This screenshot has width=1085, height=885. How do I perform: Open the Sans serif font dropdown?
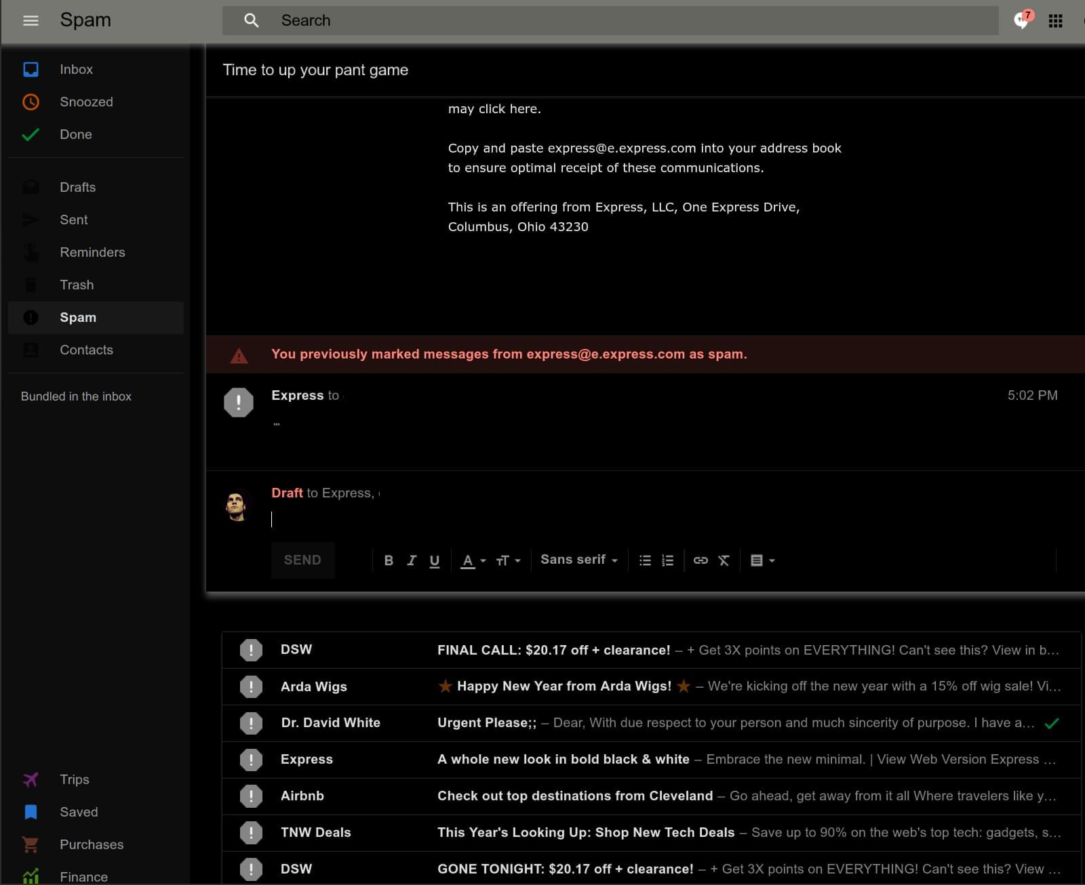(x=579, y=560)
